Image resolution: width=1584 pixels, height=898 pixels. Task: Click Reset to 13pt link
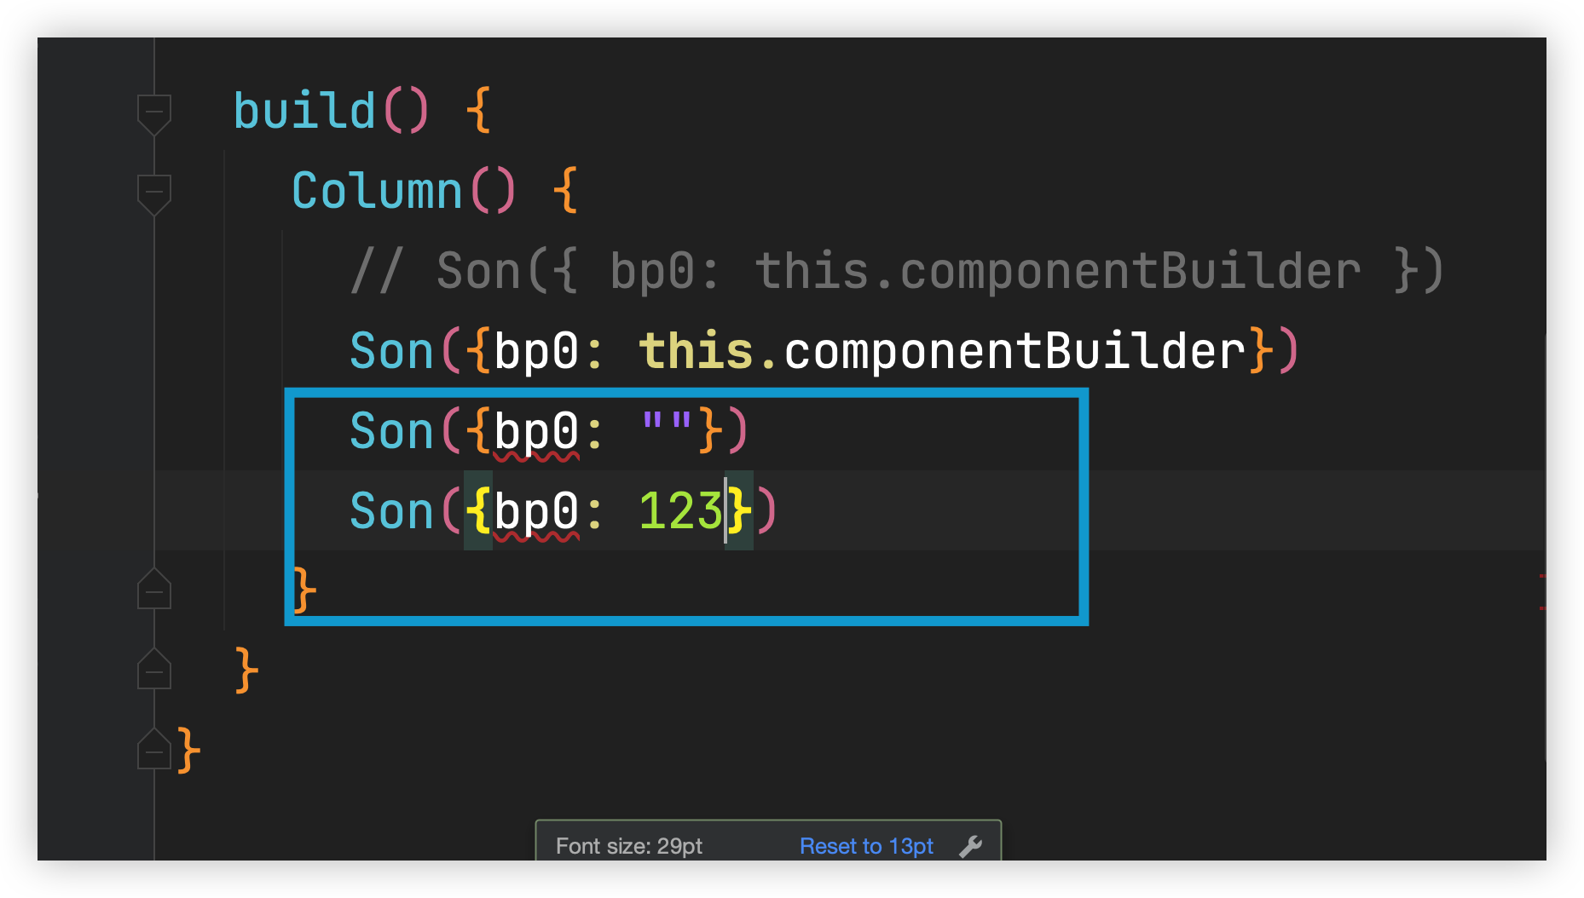(x=866, y=846)
